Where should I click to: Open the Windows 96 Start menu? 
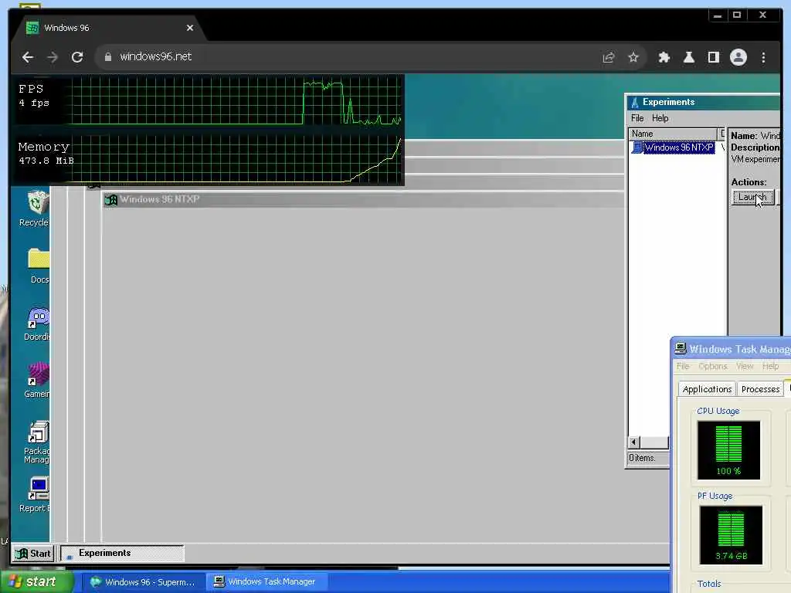(32, 554)
